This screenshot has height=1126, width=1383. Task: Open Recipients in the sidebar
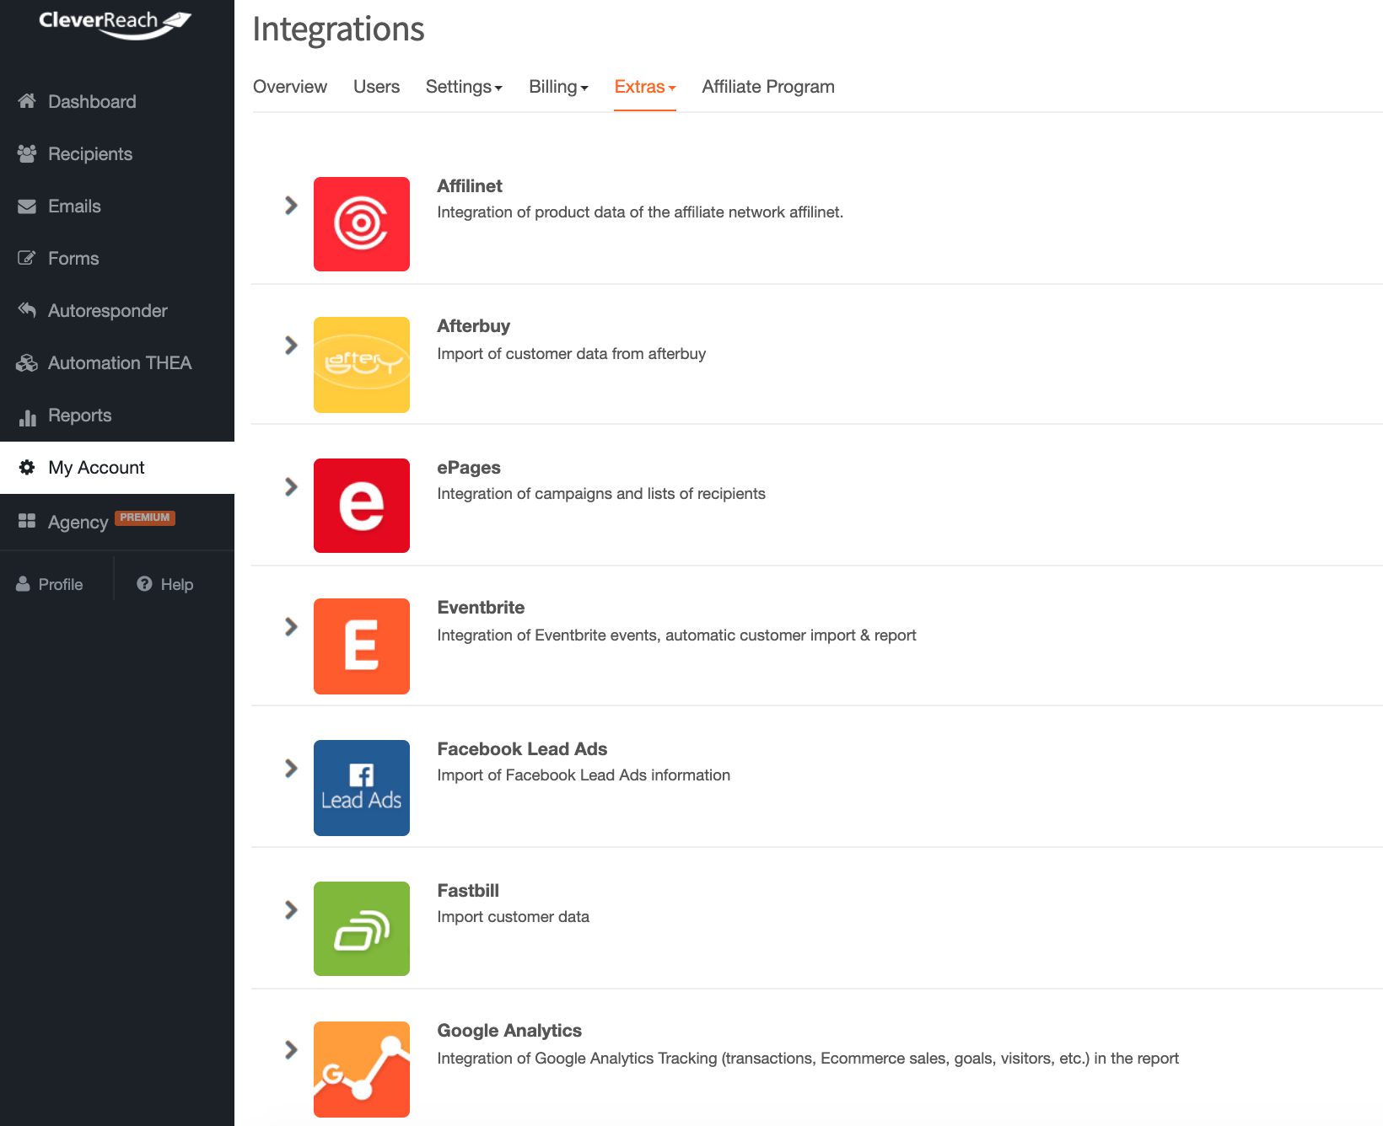point(117,154)
